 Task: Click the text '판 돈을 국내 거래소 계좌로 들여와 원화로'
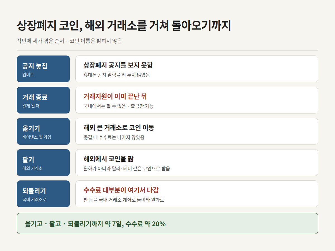click(x=124, y=200)
